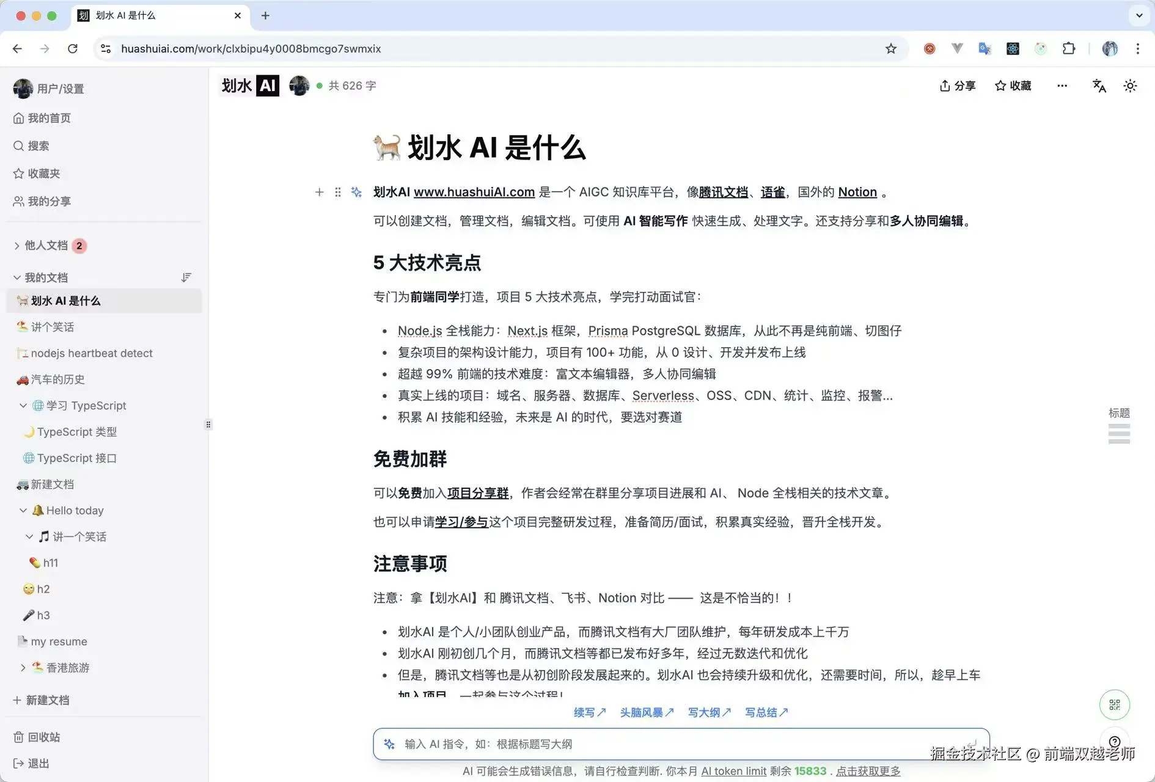
Task: Expand the 他人文档 section
Action: coord(16,246)
